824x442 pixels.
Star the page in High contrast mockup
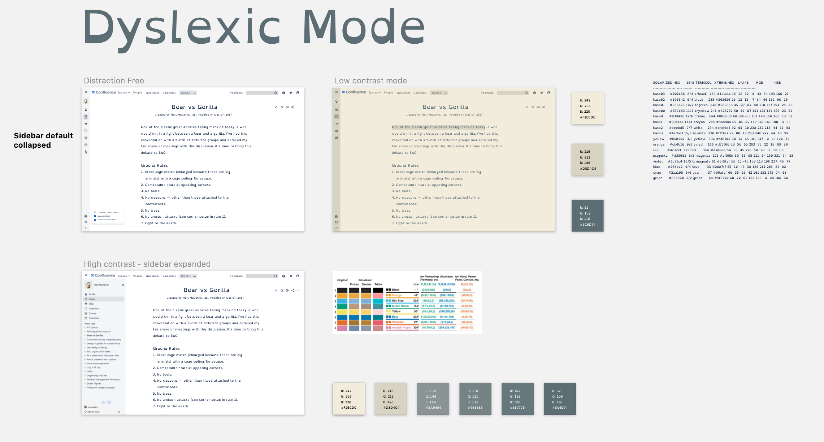(x=282, y=290)
